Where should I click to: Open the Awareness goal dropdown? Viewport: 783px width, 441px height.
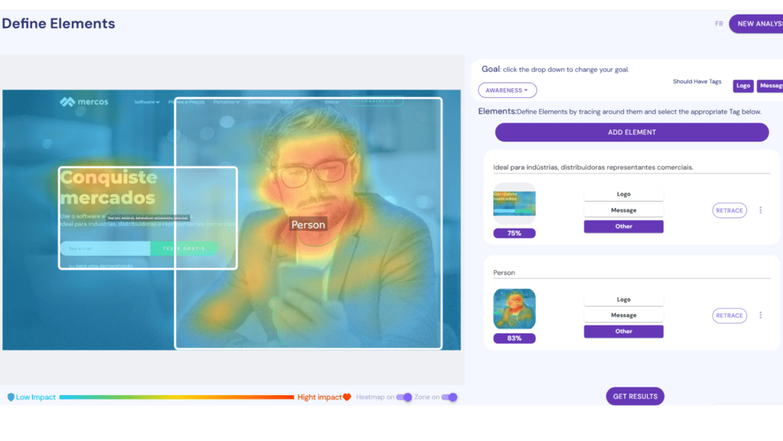tap(507, 90)
